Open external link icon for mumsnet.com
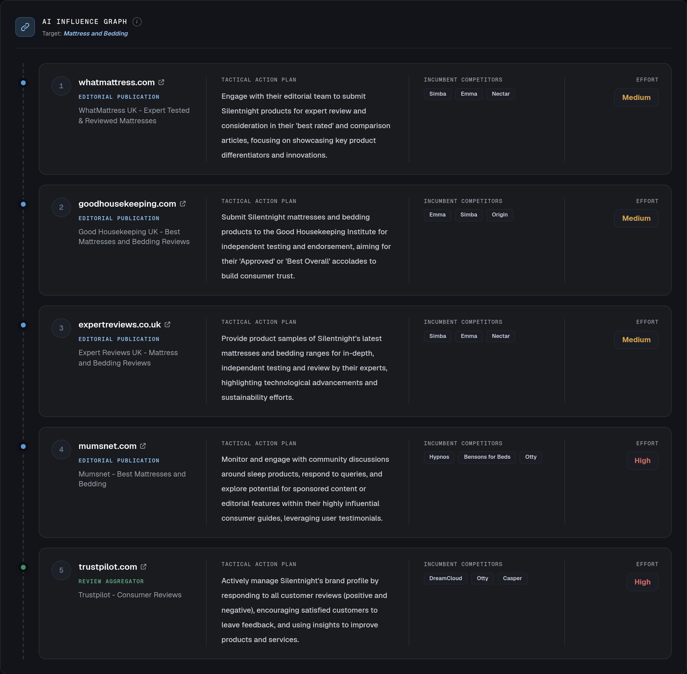This screenshot has height=674, width=687. pos(143,446)
